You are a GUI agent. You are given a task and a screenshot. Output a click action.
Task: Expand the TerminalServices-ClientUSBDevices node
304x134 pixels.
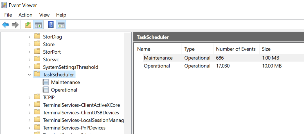[x=29, y=113]
